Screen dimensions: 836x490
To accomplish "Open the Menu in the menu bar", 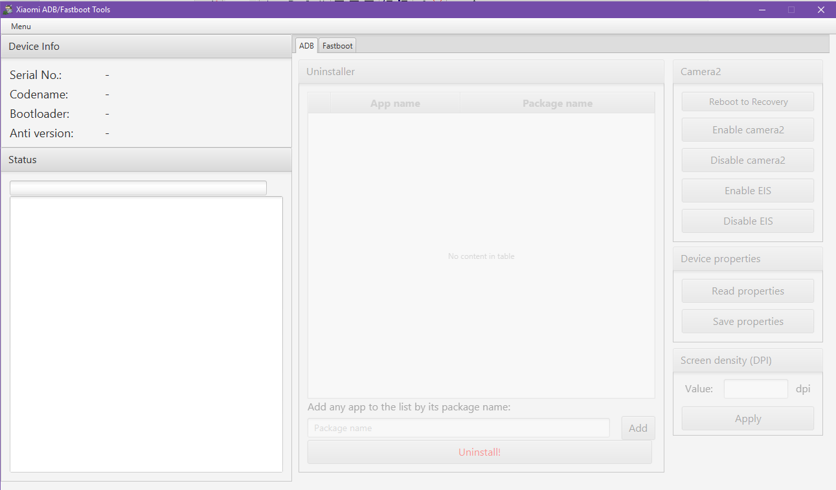I will (x=21, y=27).
